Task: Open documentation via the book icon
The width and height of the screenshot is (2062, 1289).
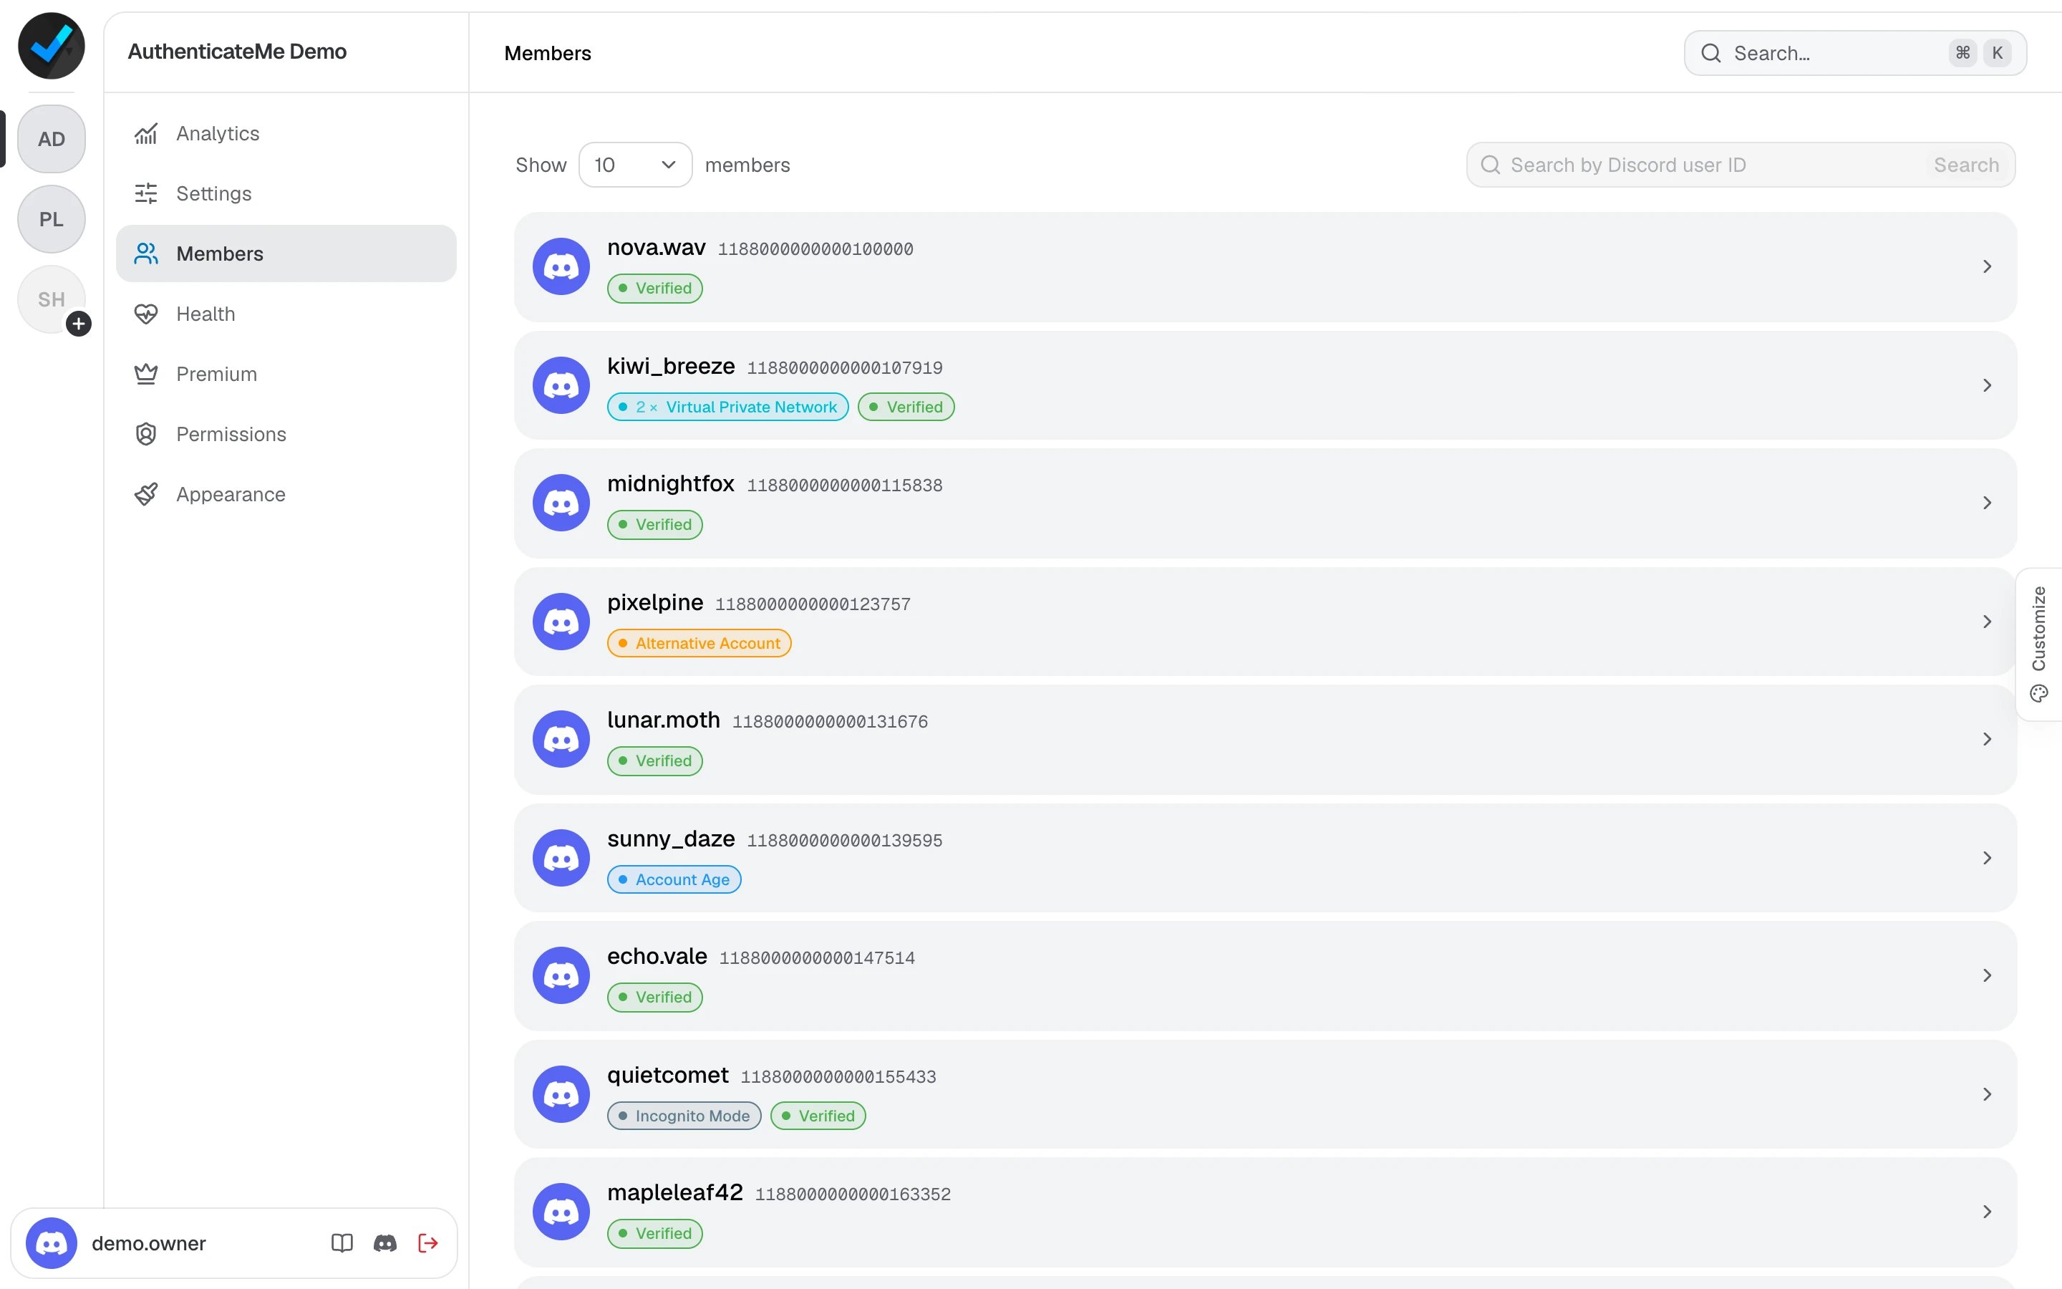Action: click(342, 1243)
